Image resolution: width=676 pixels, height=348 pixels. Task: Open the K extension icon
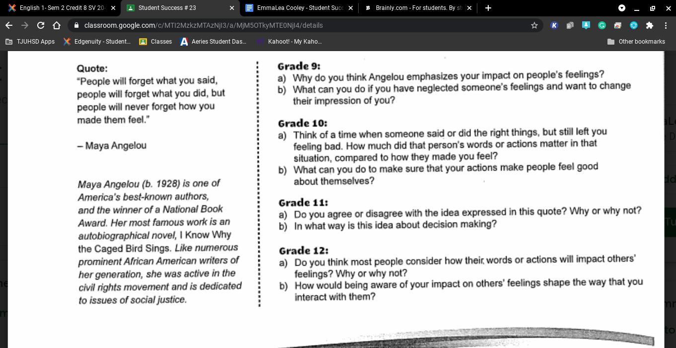click(x=554, y=25)
